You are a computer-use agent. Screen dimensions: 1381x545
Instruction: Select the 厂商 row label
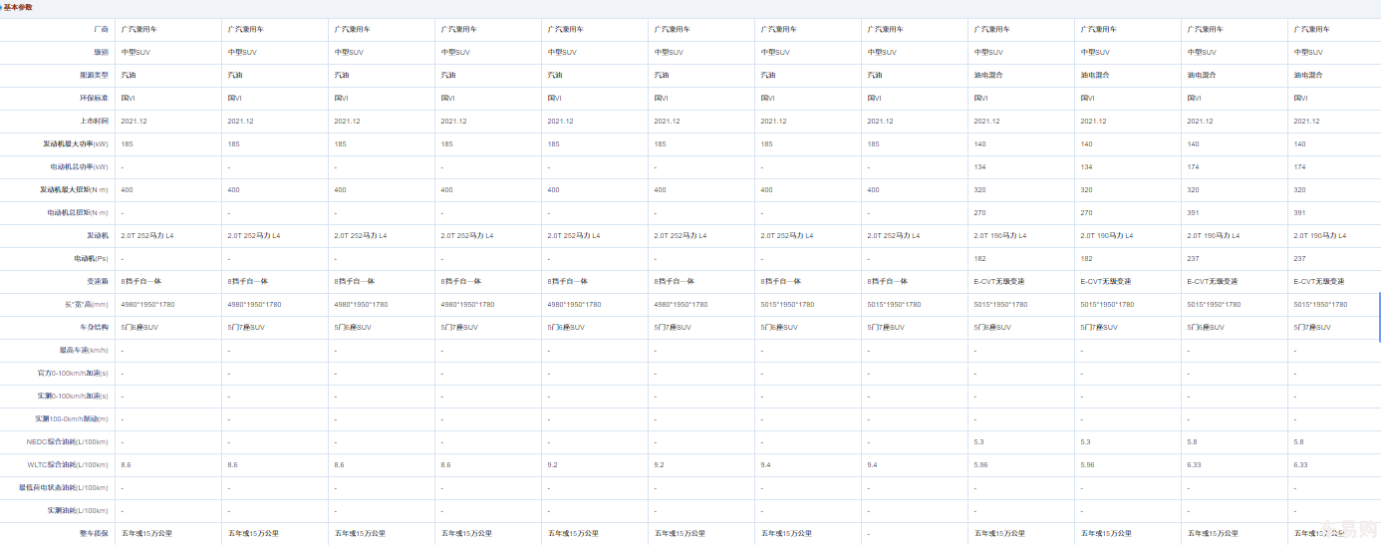101,30
